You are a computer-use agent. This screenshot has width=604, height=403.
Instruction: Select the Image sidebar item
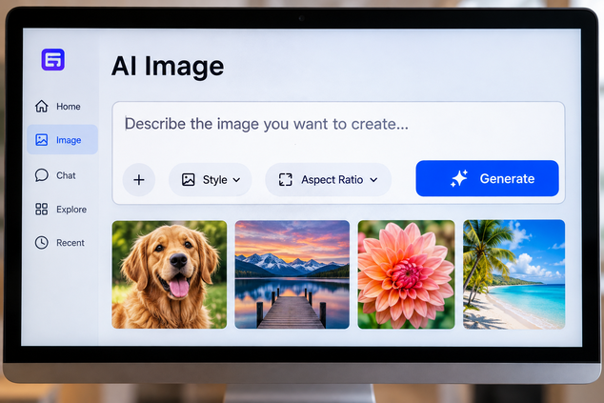(63, 139)
